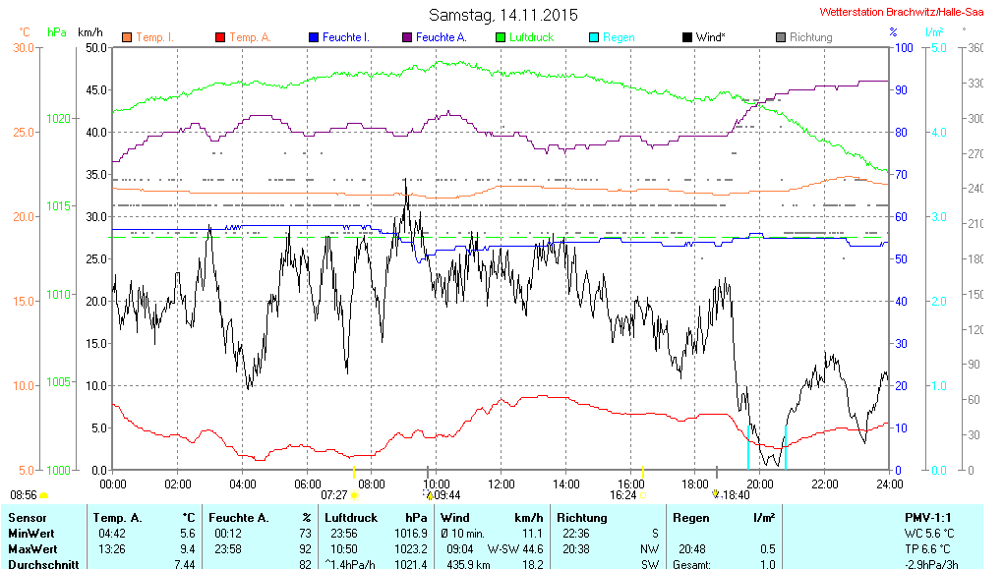Click the blue Feuchte I. legend square
1004x569 pixels.
click(314, 37)
